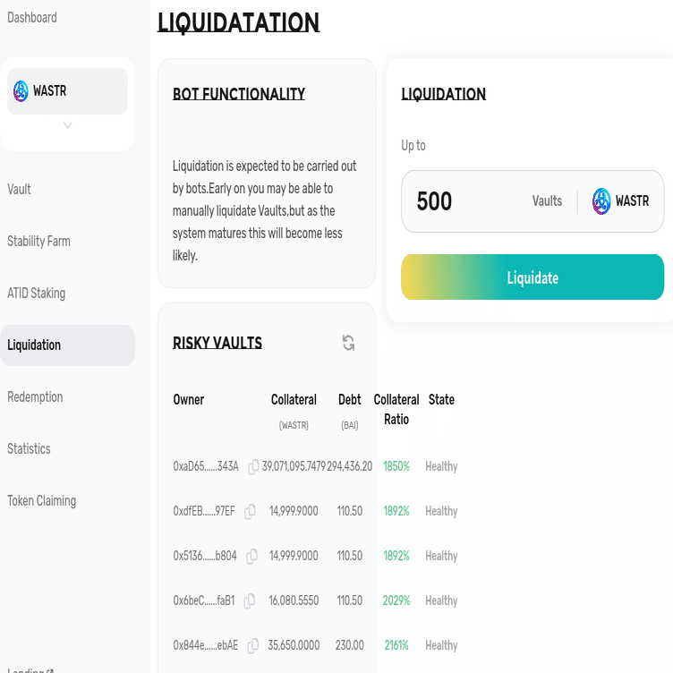Click the WASTR token icon in the sidebar
This screenshot has height=673, width=673.
click(x=21, y=91)
